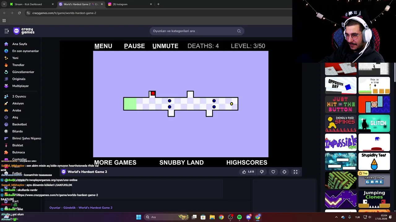Click the Windows taskbar search box
Screen dimensions: 396x222
point(167,217)
